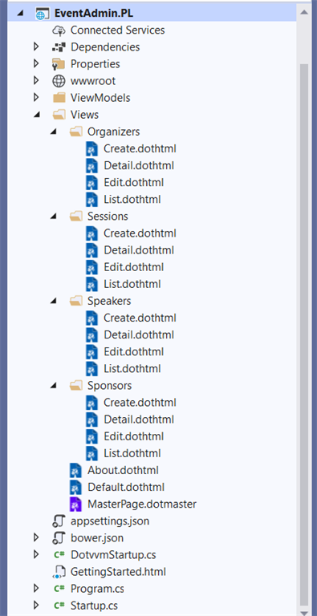Select Connected Services
The height and width of the screenshot is (616, 317).
[x=118, y=30]
